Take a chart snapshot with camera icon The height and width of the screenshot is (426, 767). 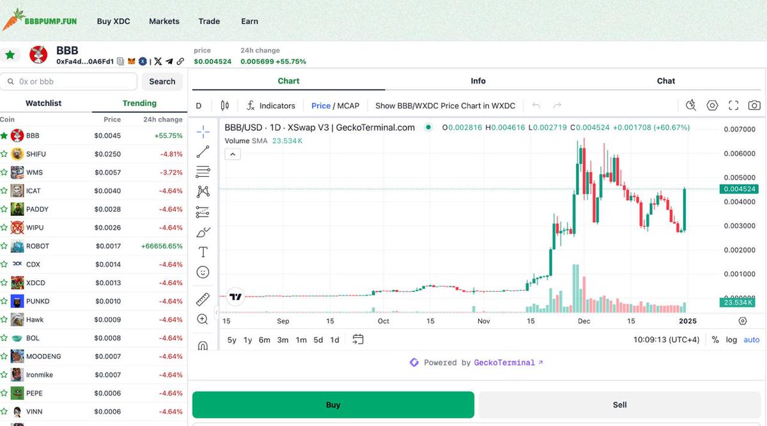point(754,105)
